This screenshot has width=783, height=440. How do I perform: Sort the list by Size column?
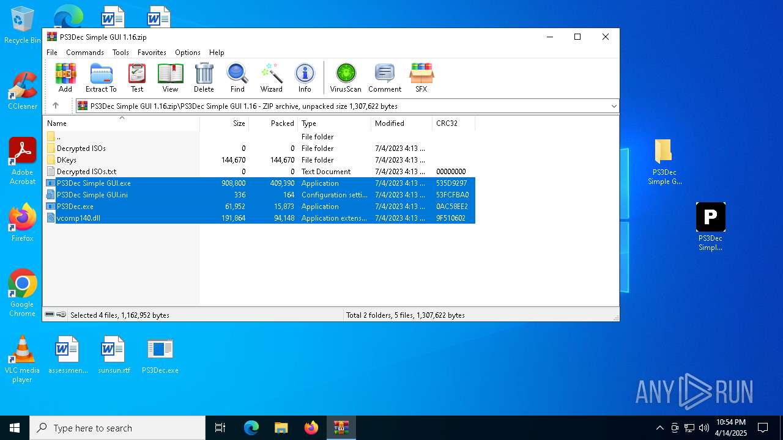click(225, 123)
